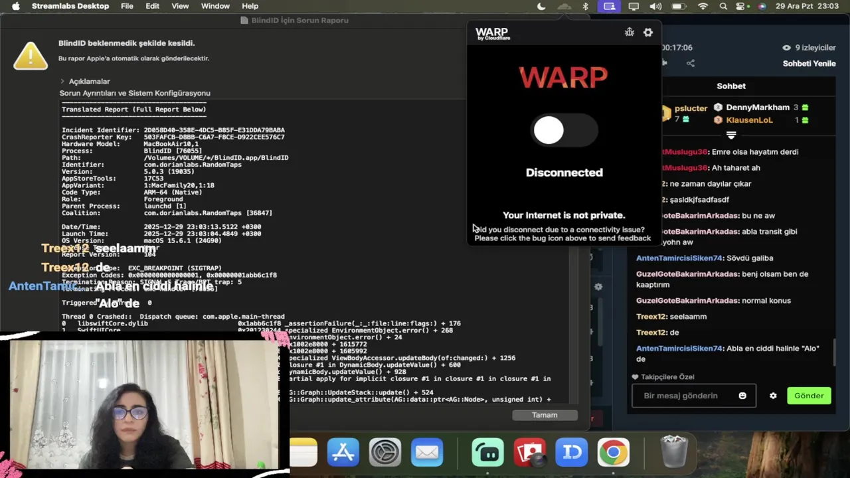Screen dimensions: 850x478
Task: Click the Tamam button in crash report
Action: coord(545,415)
